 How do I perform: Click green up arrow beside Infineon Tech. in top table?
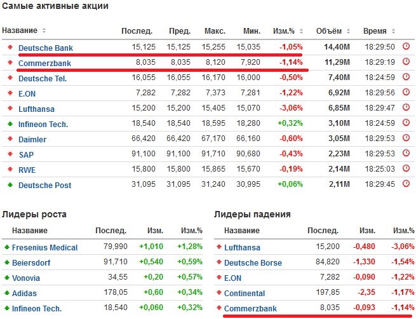click(10, 124)
